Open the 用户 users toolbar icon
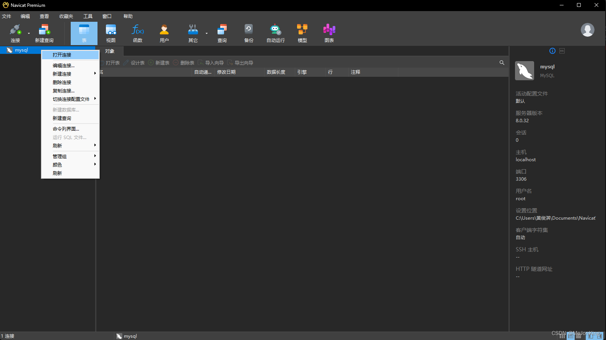 164,33
